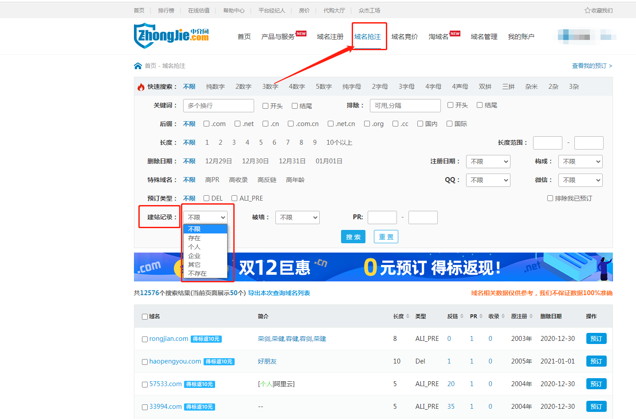Select 企业 in the 建站记录 dropdown list
The image size is (636, 419).
194,256
